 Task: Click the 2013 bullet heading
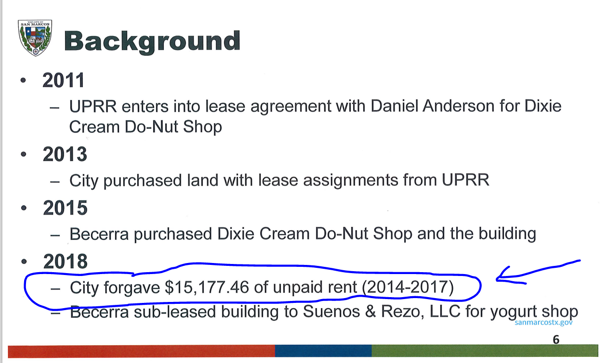(x=65, y=155)
